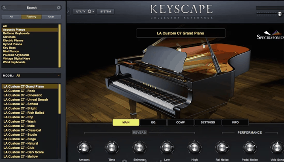284x162 pixels.
Task: Select Acoustic Pianos category
Action: pos(30,30)
